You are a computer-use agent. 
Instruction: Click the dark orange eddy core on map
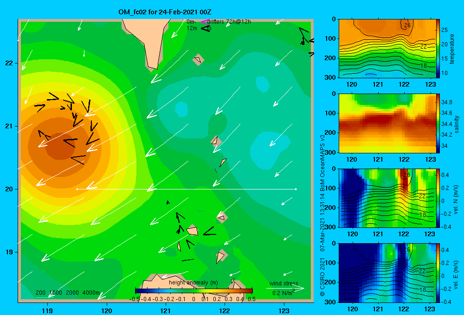[59, 146]
